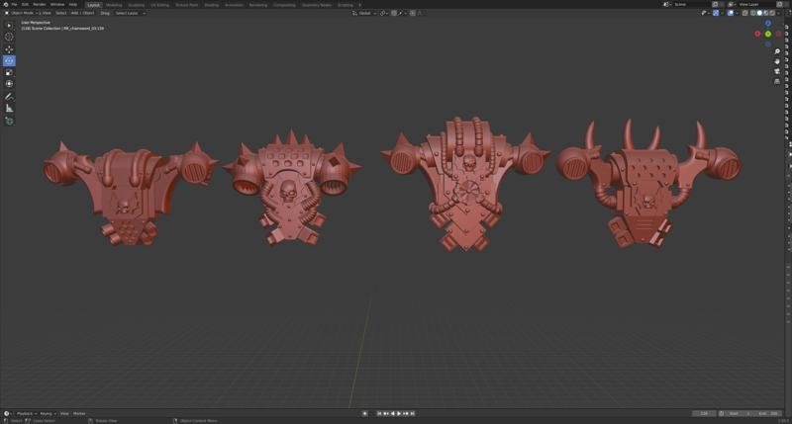Open the Edit menu

[x=26, y=5]
